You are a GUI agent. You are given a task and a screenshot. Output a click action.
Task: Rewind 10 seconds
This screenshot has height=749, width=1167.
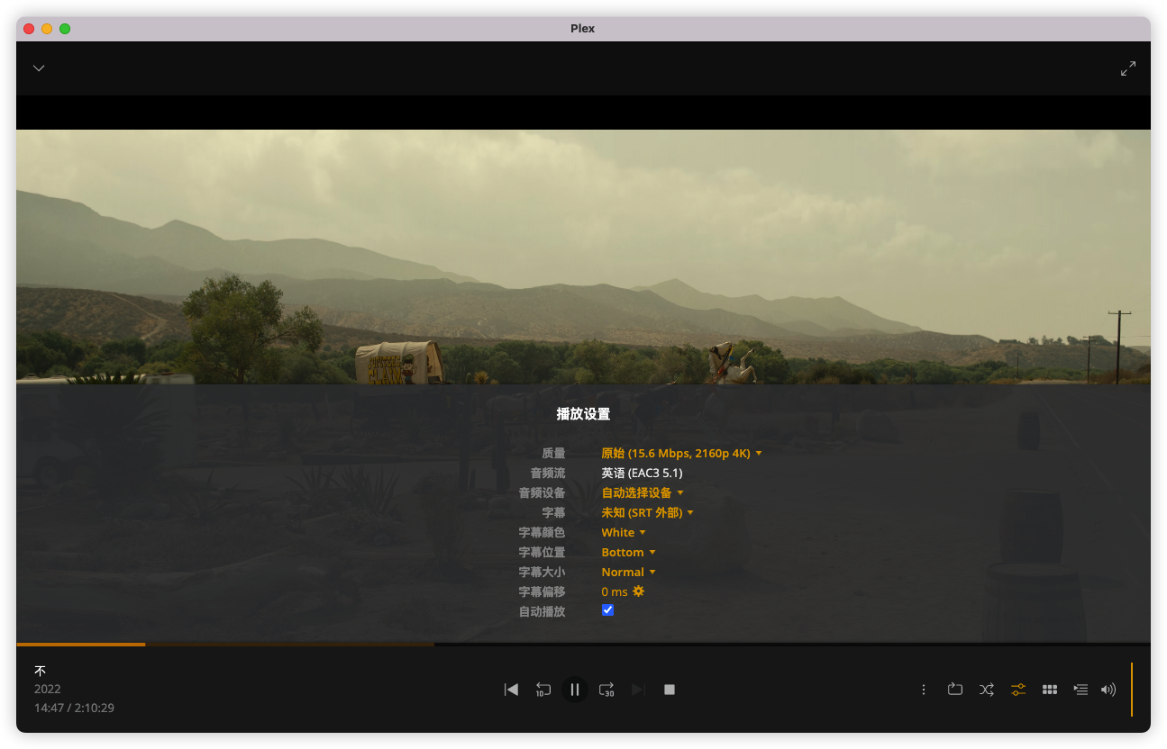click(542, 690)
